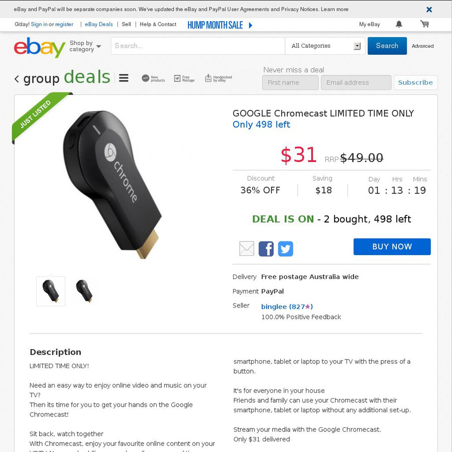
Task: Share deal via the email envelope icon
Action: [247, 249]
